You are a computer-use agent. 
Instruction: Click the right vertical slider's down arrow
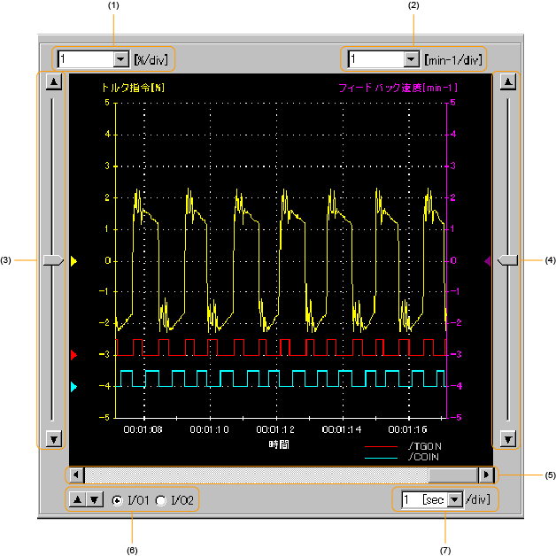(x=507, y=439)
